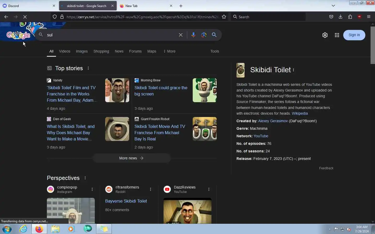Open the Pocket save icon
Screen dimensions: 375x234
click(x=331, y=17)
